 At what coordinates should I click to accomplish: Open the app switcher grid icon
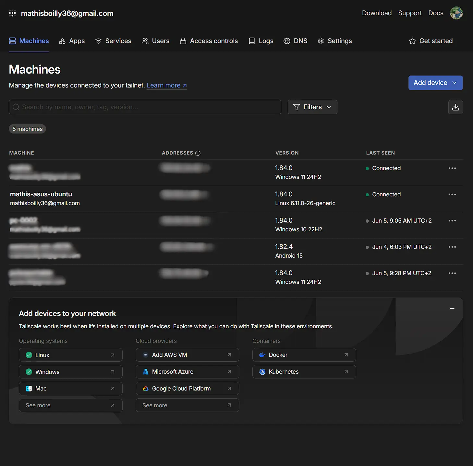(12, 13)
